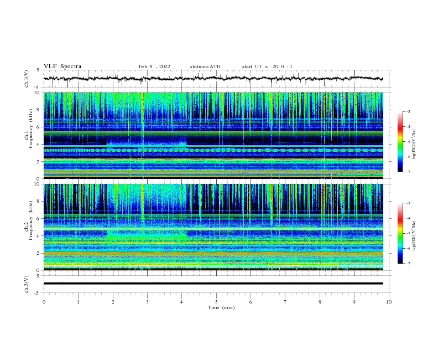Viewport: 438px width, 339px height.
Task: Click the "-3" tick on ch.1 color bar
Action: 408,111
